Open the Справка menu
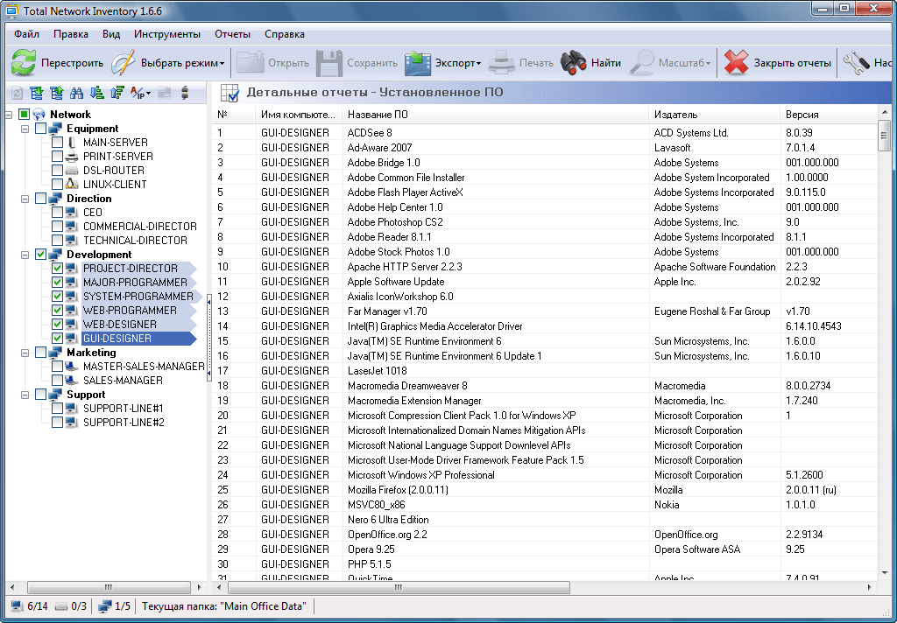 click(285, 34)
